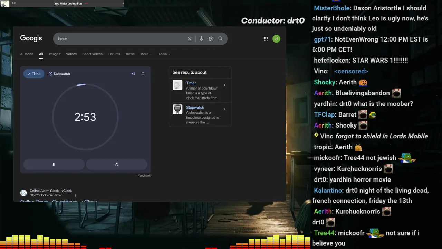Click the 'Conductor: drt0' overlay text
Viewport: 442px width, 249px height.
coord(273,21)
